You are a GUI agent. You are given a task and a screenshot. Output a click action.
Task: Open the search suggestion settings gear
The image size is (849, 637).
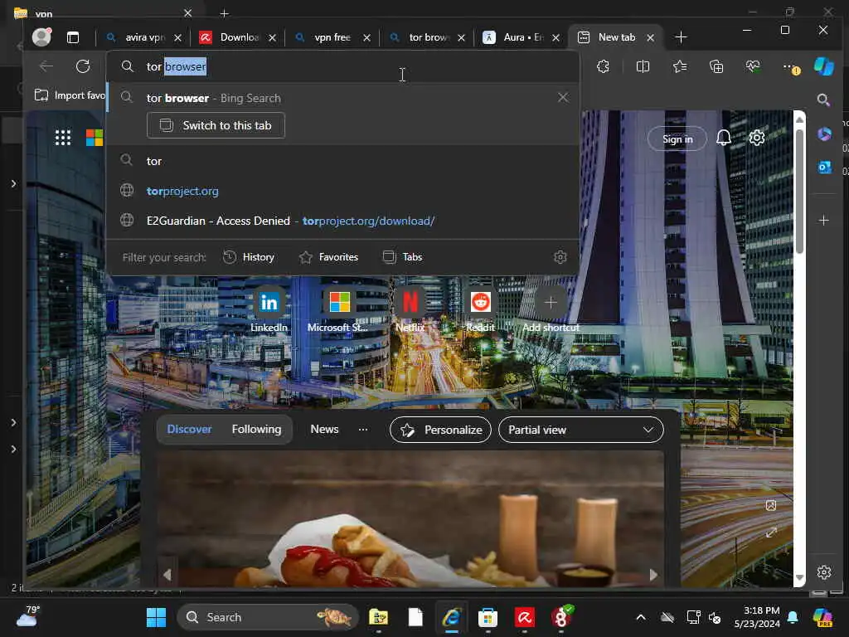[x=560, y=257]
